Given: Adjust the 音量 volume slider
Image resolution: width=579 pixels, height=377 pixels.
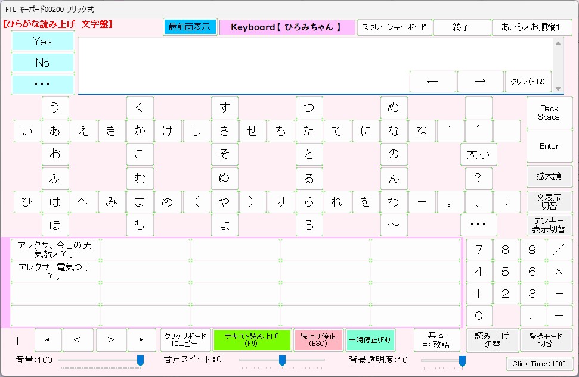Looking at the screenshot, I should (140, 360).
